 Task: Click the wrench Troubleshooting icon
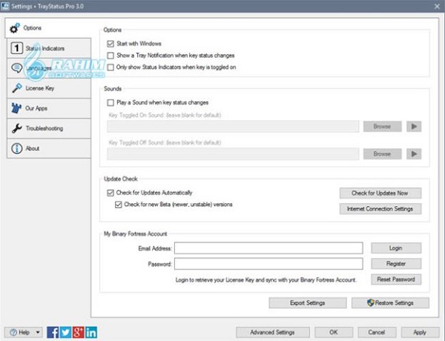coord(17,128)
